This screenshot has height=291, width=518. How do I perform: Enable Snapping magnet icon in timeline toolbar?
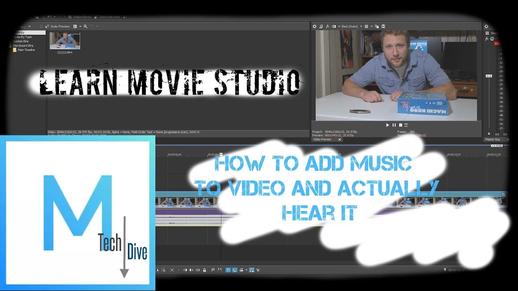(228, 270)
